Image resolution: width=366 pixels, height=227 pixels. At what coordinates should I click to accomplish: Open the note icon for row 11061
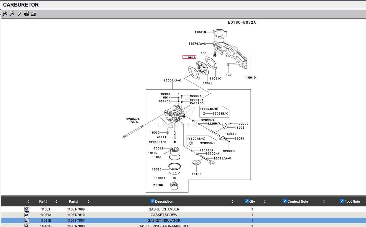pos(27,209)
